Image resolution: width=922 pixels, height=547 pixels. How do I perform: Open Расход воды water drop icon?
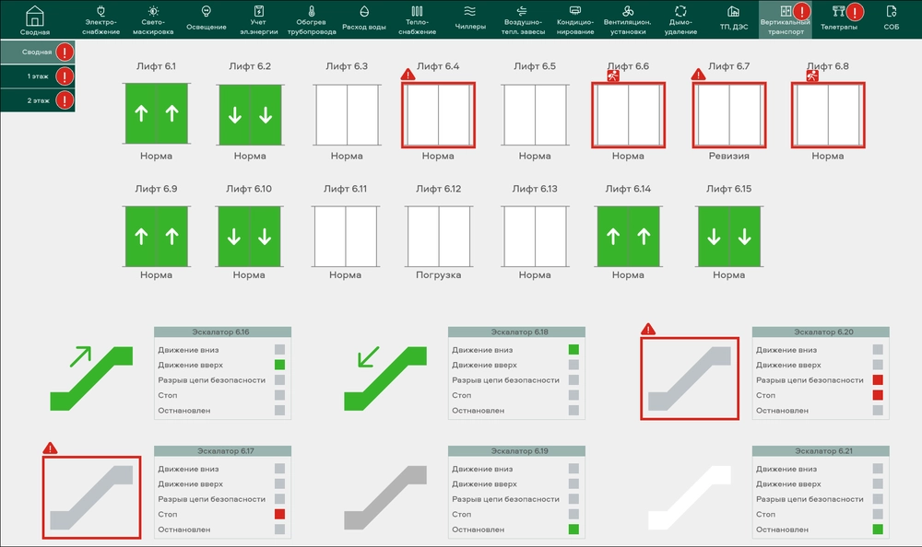(363, 12)
